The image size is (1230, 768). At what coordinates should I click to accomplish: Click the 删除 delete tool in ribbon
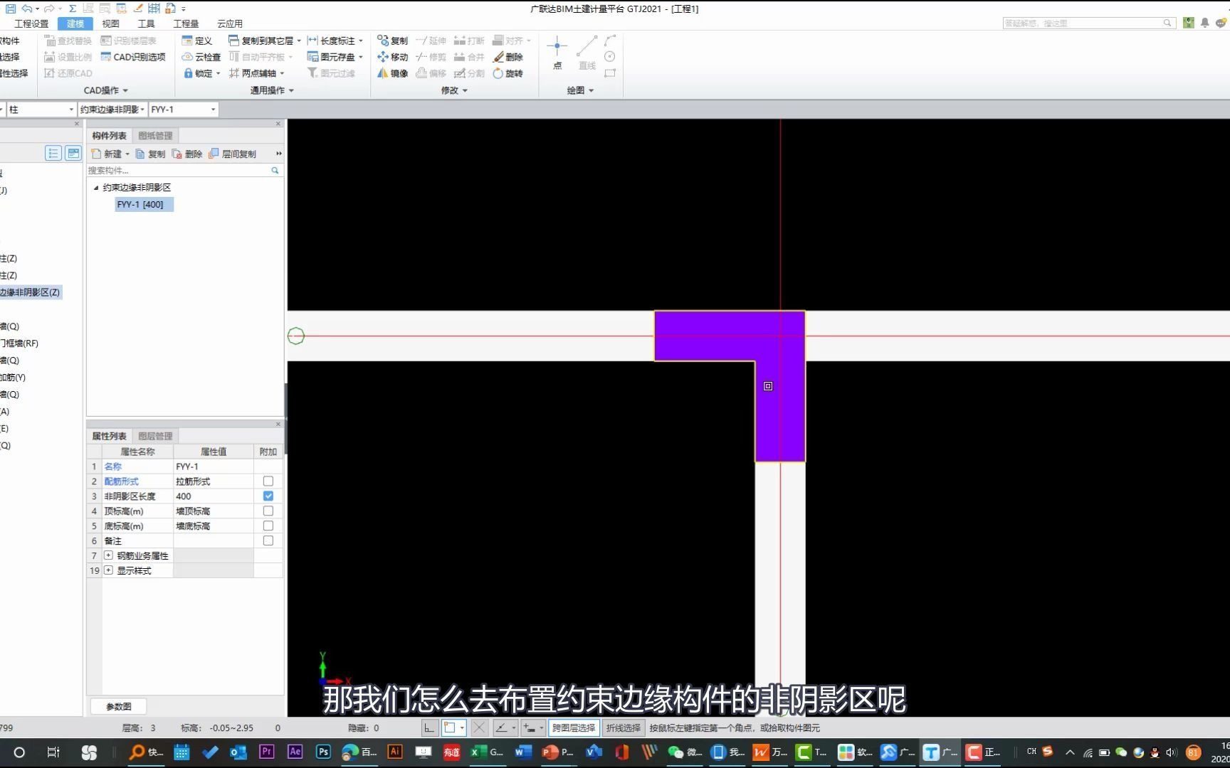[x=508, y=57]
